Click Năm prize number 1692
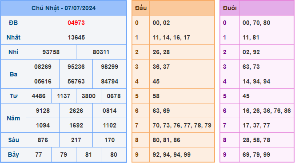The height and width of the screenshot is (163, 295). point(76,125)
